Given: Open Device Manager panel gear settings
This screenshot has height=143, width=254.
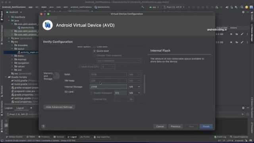Looking at the screenshot, I should [x=243, y=12].
